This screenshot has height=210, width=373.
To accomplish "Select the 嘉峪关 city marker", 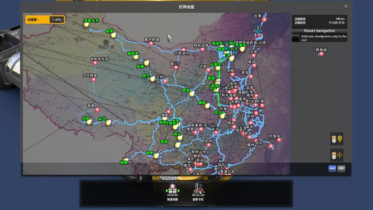I will pyautogui.click(x=136, y=57).
